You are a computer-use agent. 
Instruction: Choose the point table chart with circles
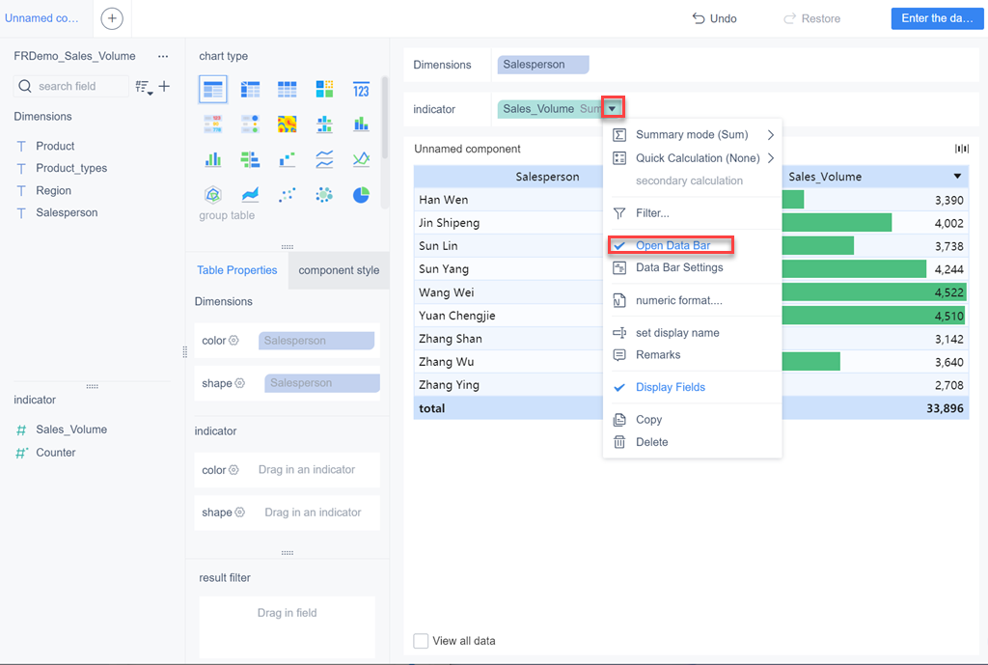[250, 125]
